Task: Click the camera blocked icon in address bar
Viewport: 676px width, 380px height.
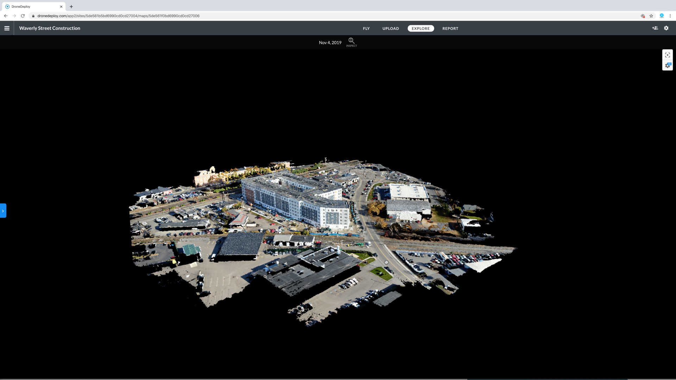Action: [643, 16]
